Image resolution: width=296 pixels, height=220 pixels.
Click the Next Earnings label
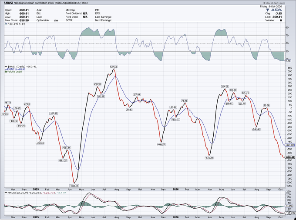point(104,20)
